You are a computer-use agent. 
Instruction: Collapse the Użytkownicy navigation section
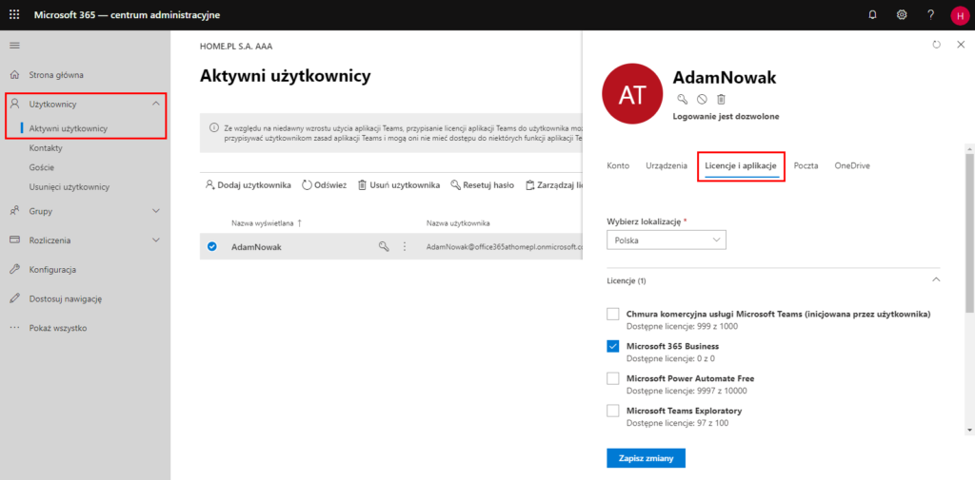pyautogui.click(x=156, y=104)
